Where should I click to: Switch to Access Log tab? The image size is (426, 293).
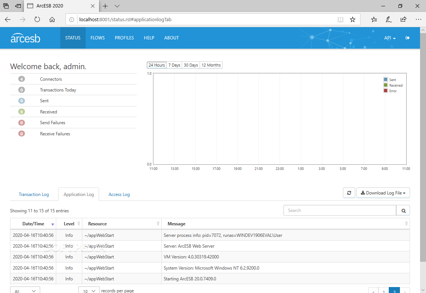(x=119, y=194)
